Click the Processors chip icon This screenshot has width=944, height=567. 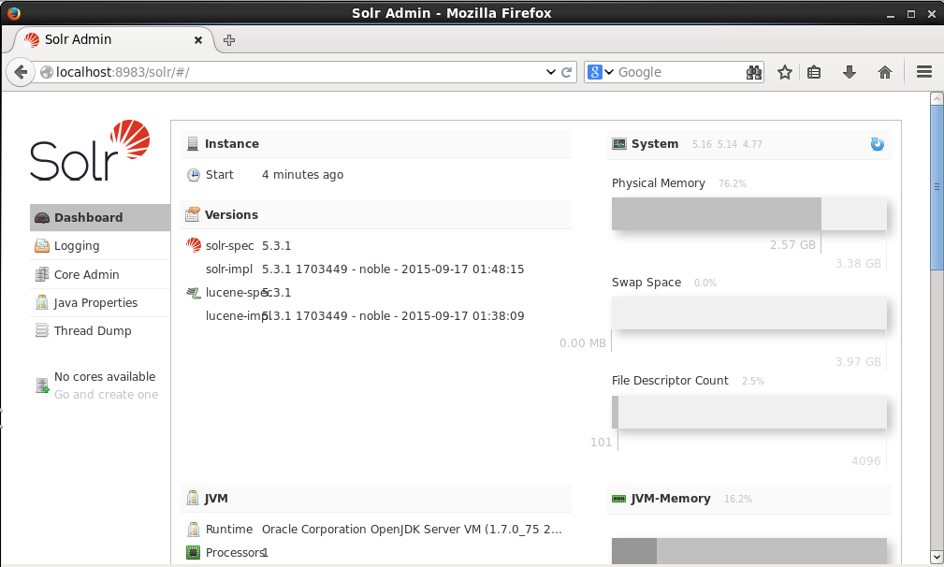pos(194,553)
